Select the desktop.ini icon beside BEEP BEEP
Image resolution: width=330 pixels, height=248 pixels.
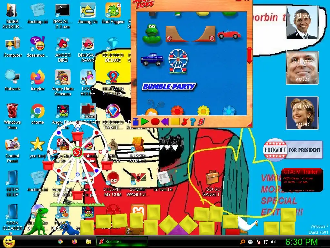[x=37, y=181]
